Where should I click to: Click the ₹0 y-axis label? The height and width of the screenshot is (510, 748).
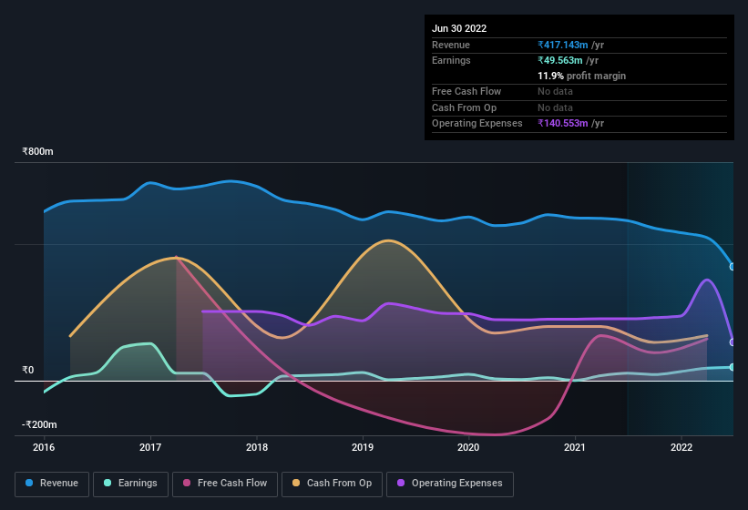pyautogui.click(x=27, y=371)
